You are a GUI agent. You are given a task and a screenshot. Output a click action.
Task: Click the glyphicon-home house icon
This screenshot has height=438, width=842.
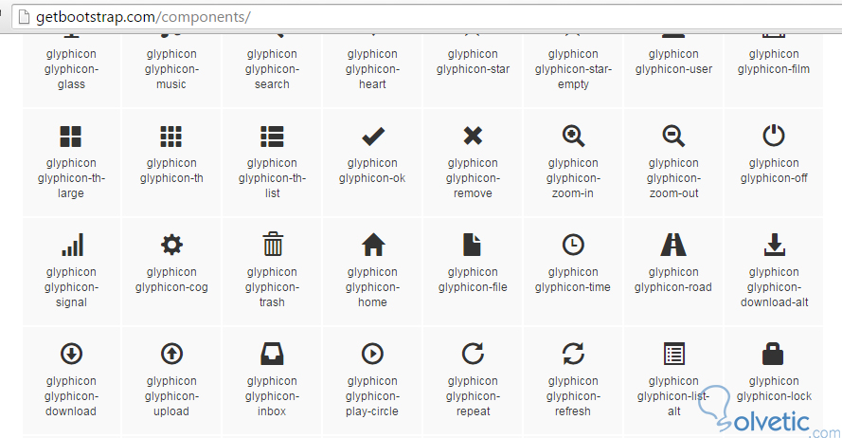[372, 245]
